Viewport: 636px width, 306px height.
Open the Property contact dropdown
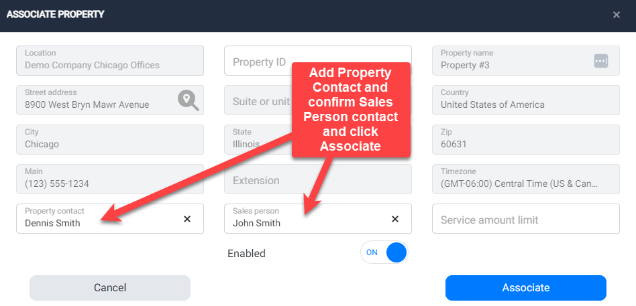coord(94,219)
